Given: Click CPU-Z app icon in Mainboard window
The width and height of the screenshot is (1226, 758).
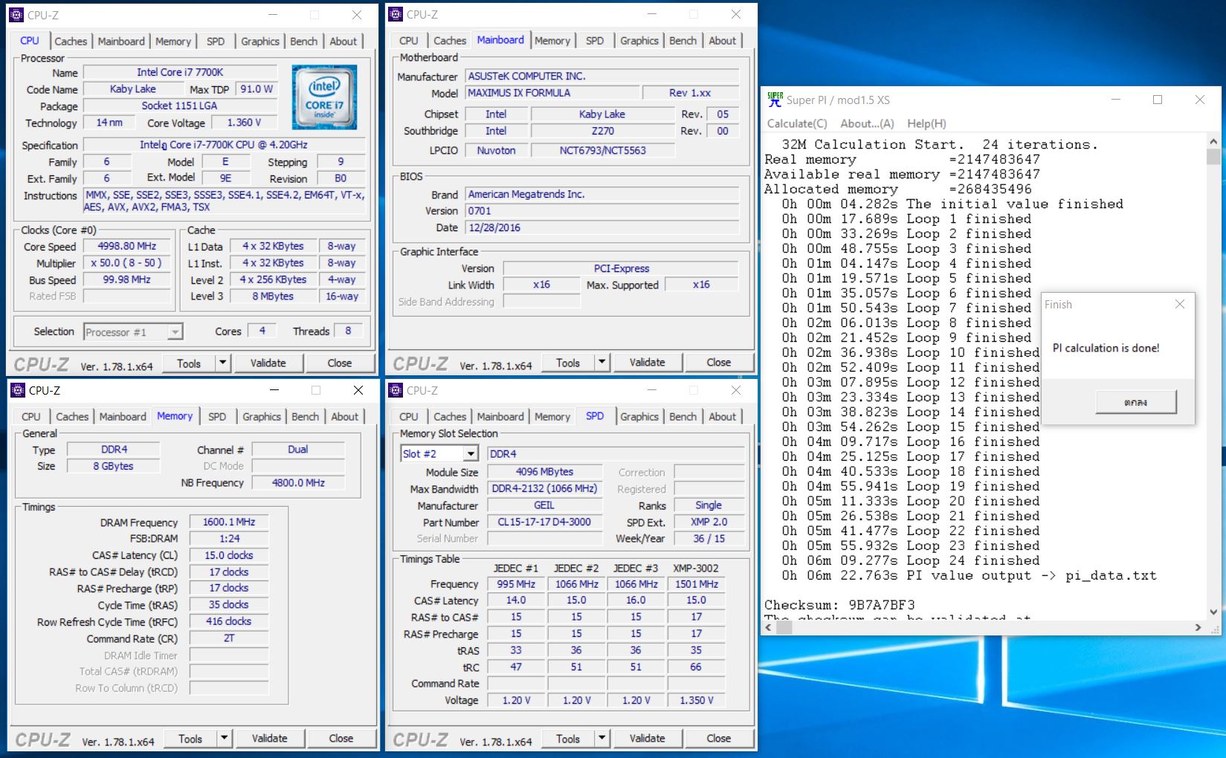Looking at the screenshot, I should (396, 14).
